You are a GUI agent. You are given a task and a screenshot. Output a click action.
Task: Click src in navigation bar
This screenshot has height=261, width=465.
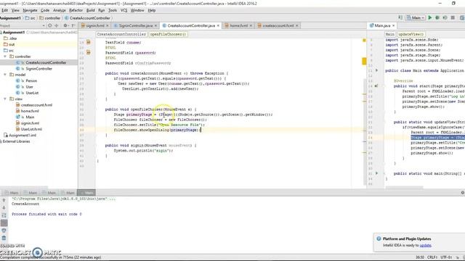tap(31, 18)
